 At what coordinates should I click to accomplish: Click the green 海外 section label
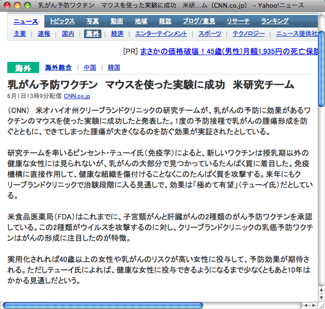[x=23, y=68]
